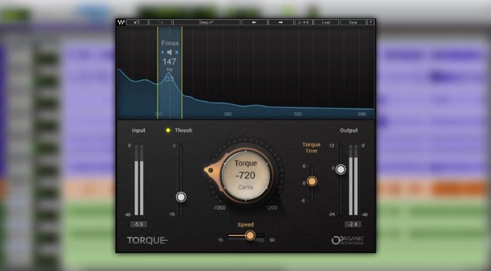Click the Organic ReSynthesis logo
Image resolution: width=491 pixels, height=271 pixels.
[348, 240]
